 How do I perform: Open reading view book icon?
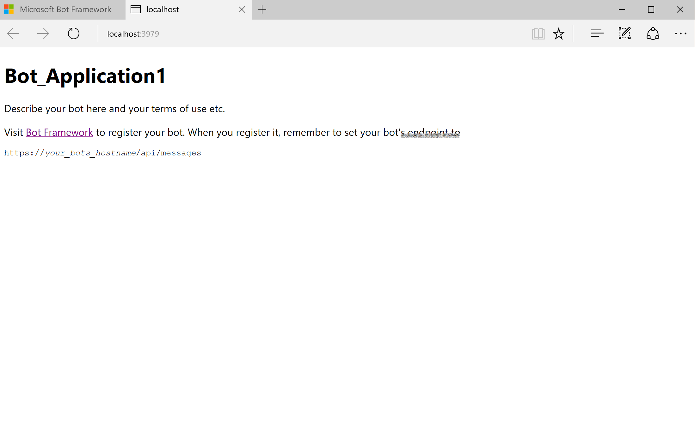pyautogui.click(x=538, y=33)
